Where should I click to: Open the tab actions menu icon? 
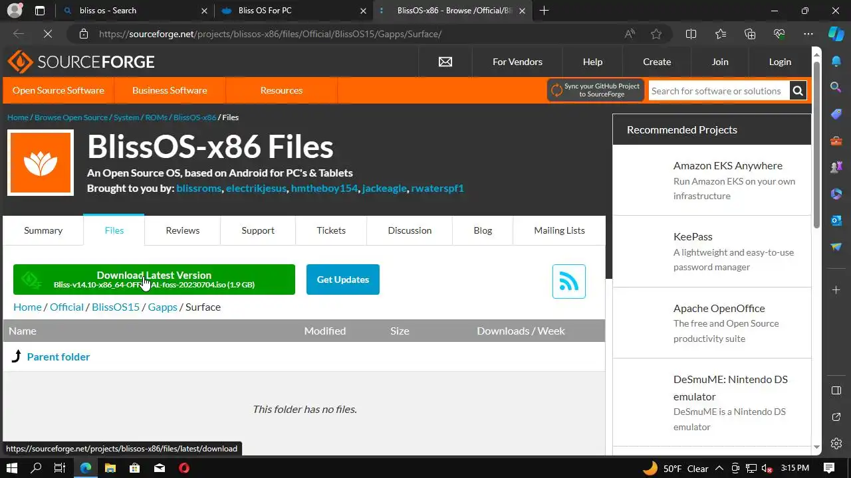click(x=40, y=11)
